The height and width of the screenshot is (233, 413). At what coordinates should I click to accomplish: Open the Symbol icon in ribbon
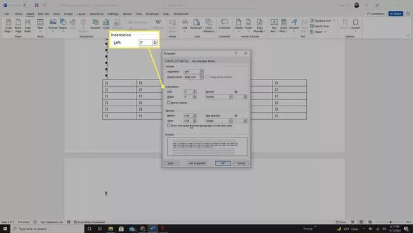click(x=356, y=24)
